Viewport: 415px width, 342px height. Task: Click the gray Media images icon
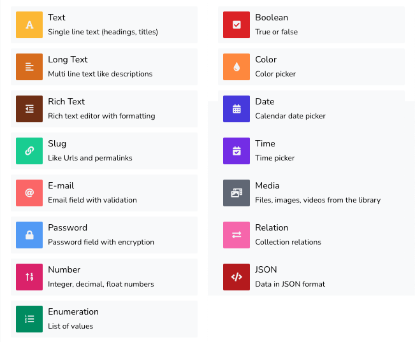pyautogui.click(x=237, y=193)
